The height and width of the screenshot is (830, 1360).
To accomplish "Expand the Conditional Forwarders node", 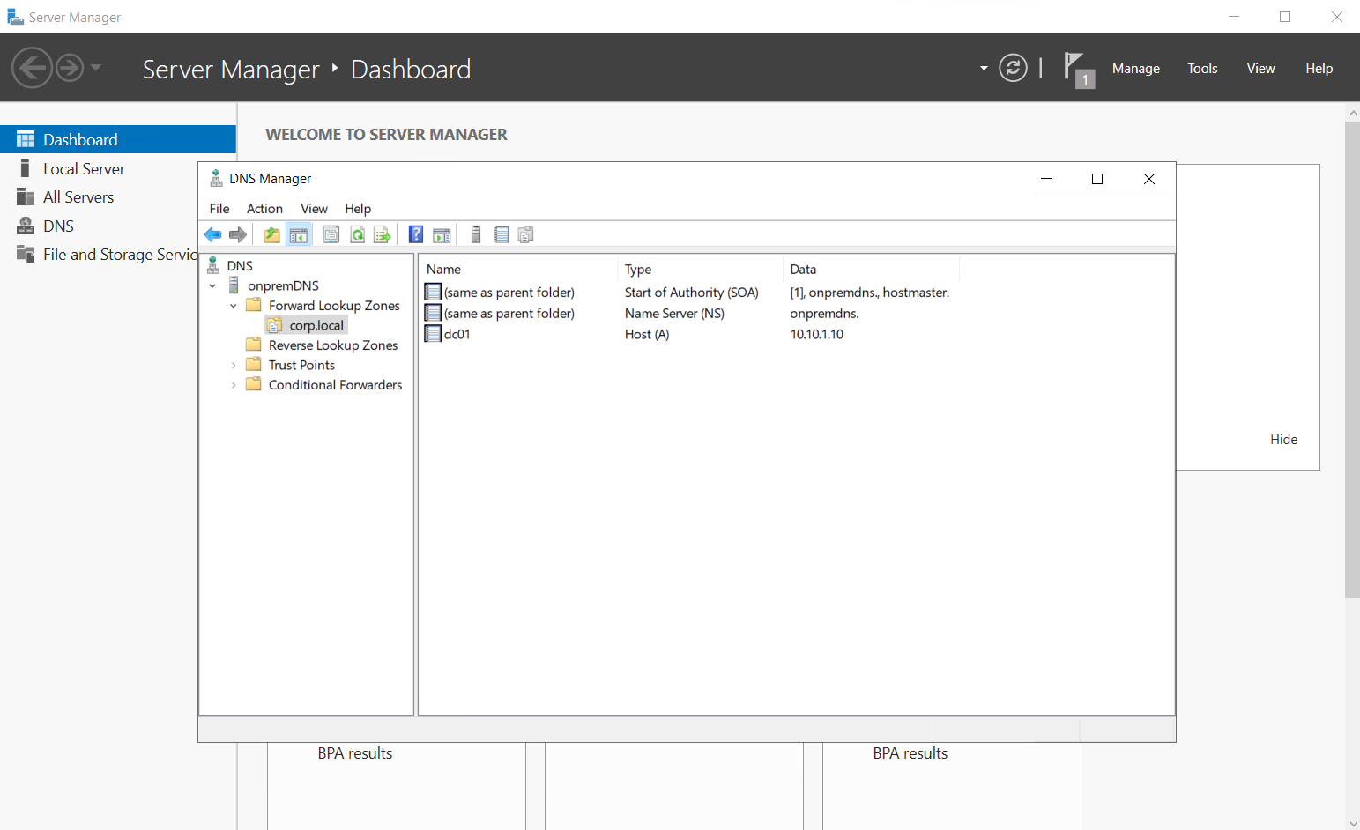I will (233, 385).
